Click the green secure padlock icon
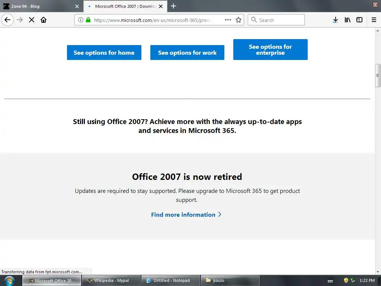381x286 pixels. 88,20
